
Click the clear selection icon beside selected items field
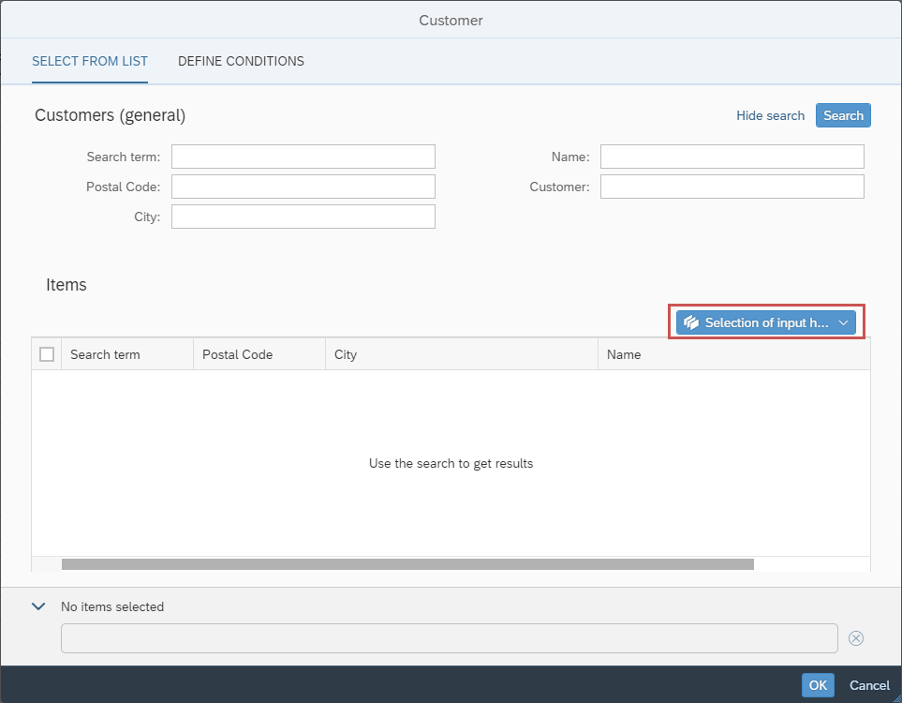coord(855,638)
